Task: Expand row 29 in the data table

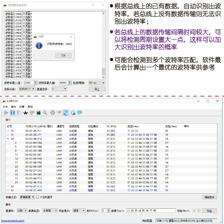Action: 8,131
